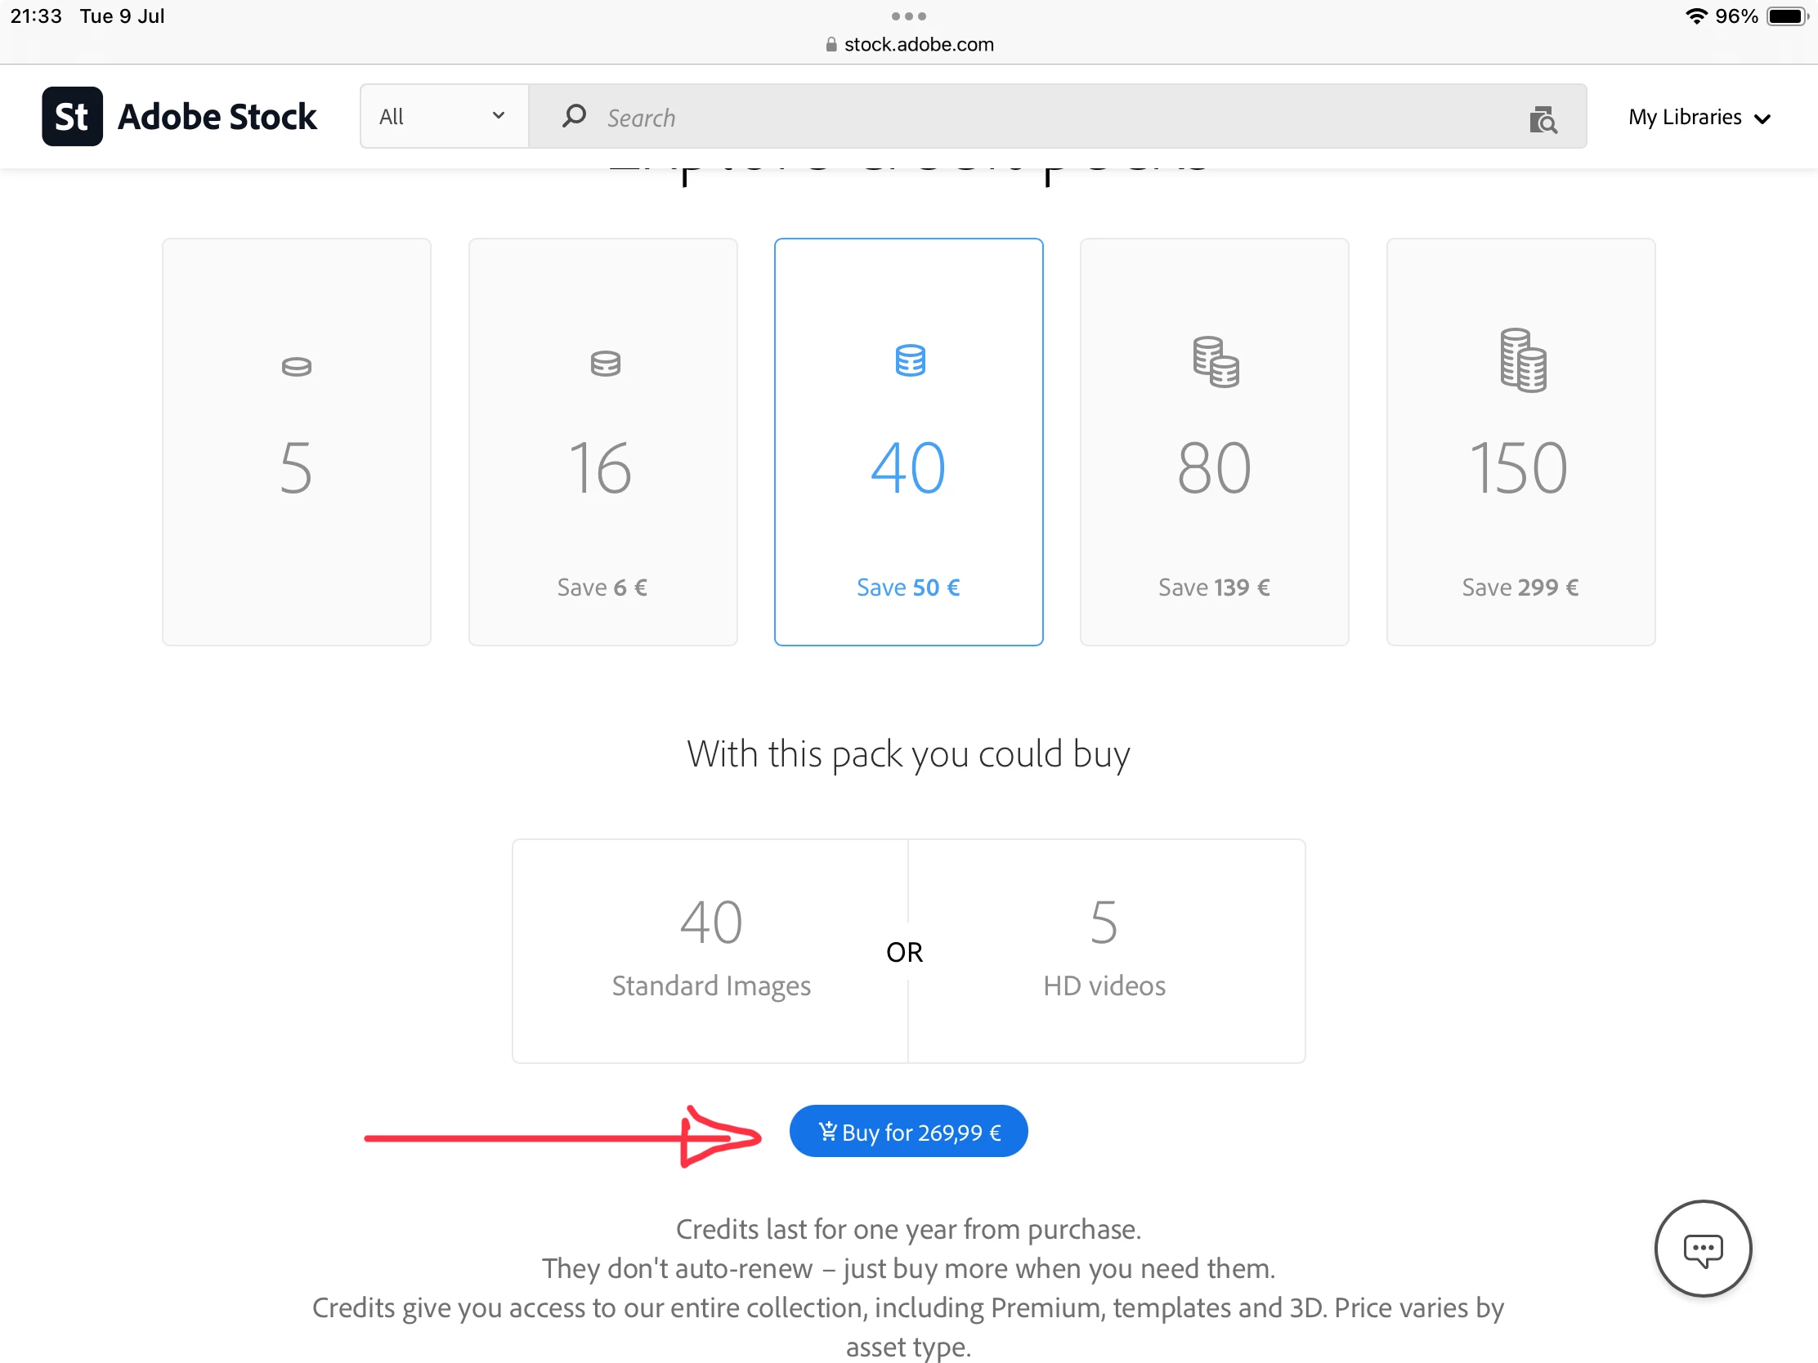Viewport: 1818px width, 1363px height.
Task: Click the coin stack icon above 16
Action: point(605,363)
